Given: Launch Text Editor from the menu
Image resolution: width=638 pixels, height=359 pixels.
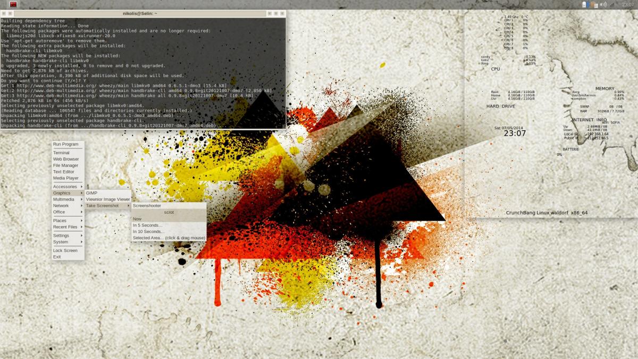Looking at the screenshot, I should point(68,172).
